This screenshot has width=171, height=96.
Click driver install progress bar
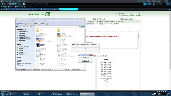pos(85,49)
